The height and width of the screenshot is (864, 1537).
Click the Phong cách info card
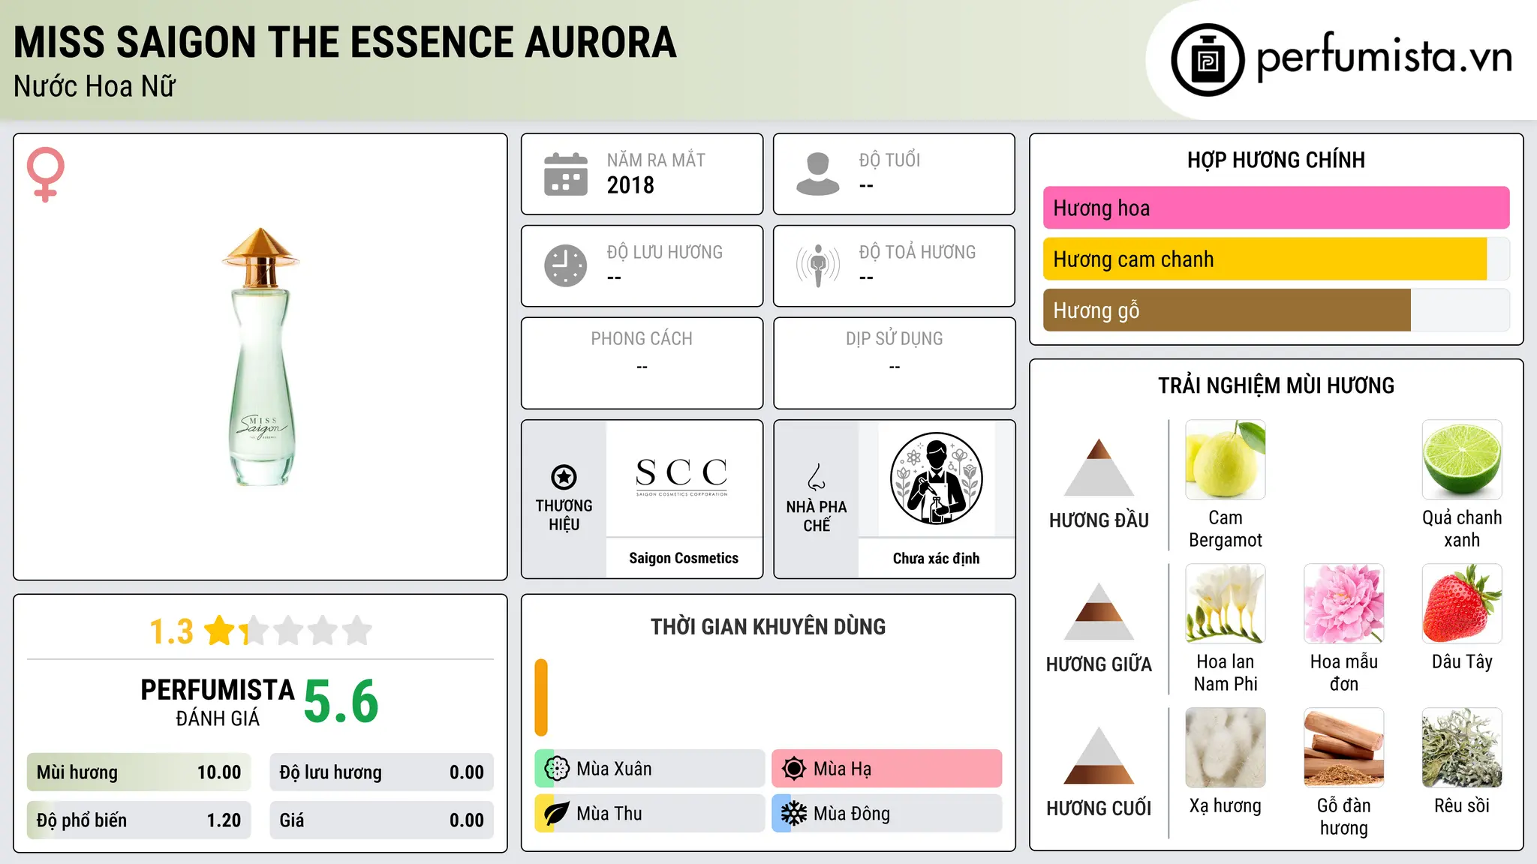point(642,363)
